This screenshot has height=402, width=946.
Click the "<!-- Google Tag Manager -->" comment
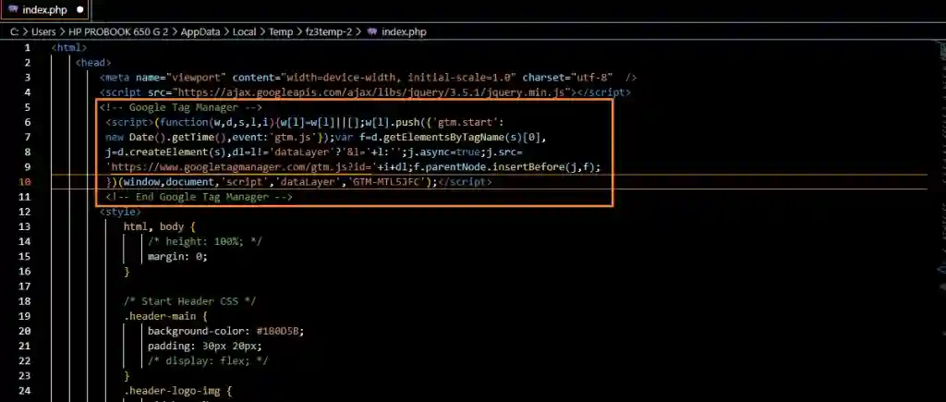(x=181, y=107)
